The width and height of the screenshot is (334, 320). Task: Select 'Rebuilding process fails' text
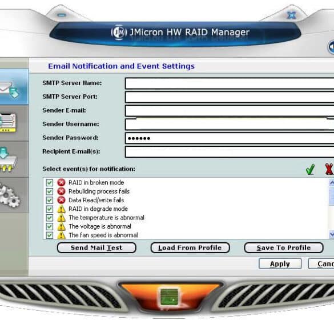[x=99, y=191]
